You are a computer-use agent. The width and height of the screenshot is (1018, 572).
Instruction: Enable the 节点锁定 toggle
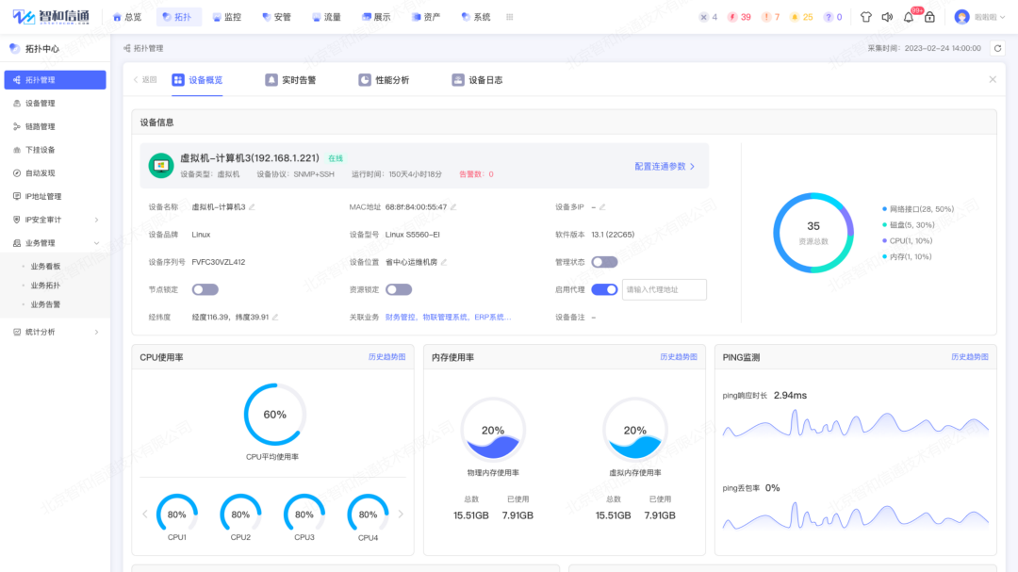205,289
